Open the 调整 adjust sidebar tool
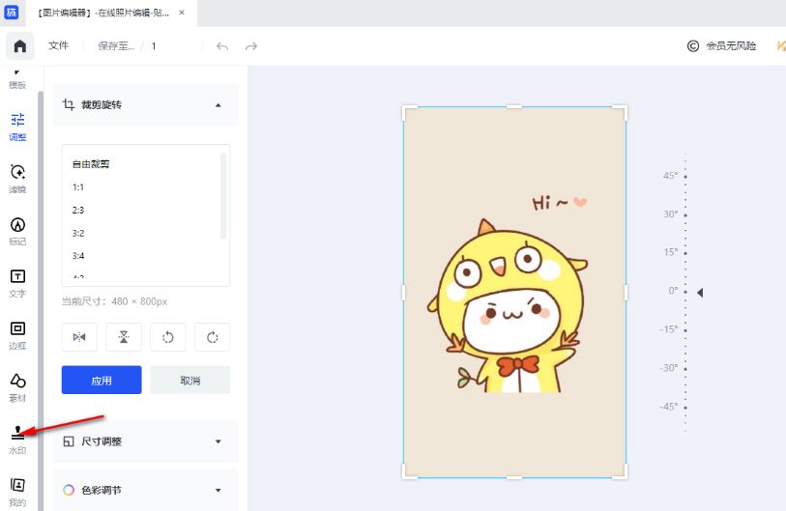 [x=17, y=127]
